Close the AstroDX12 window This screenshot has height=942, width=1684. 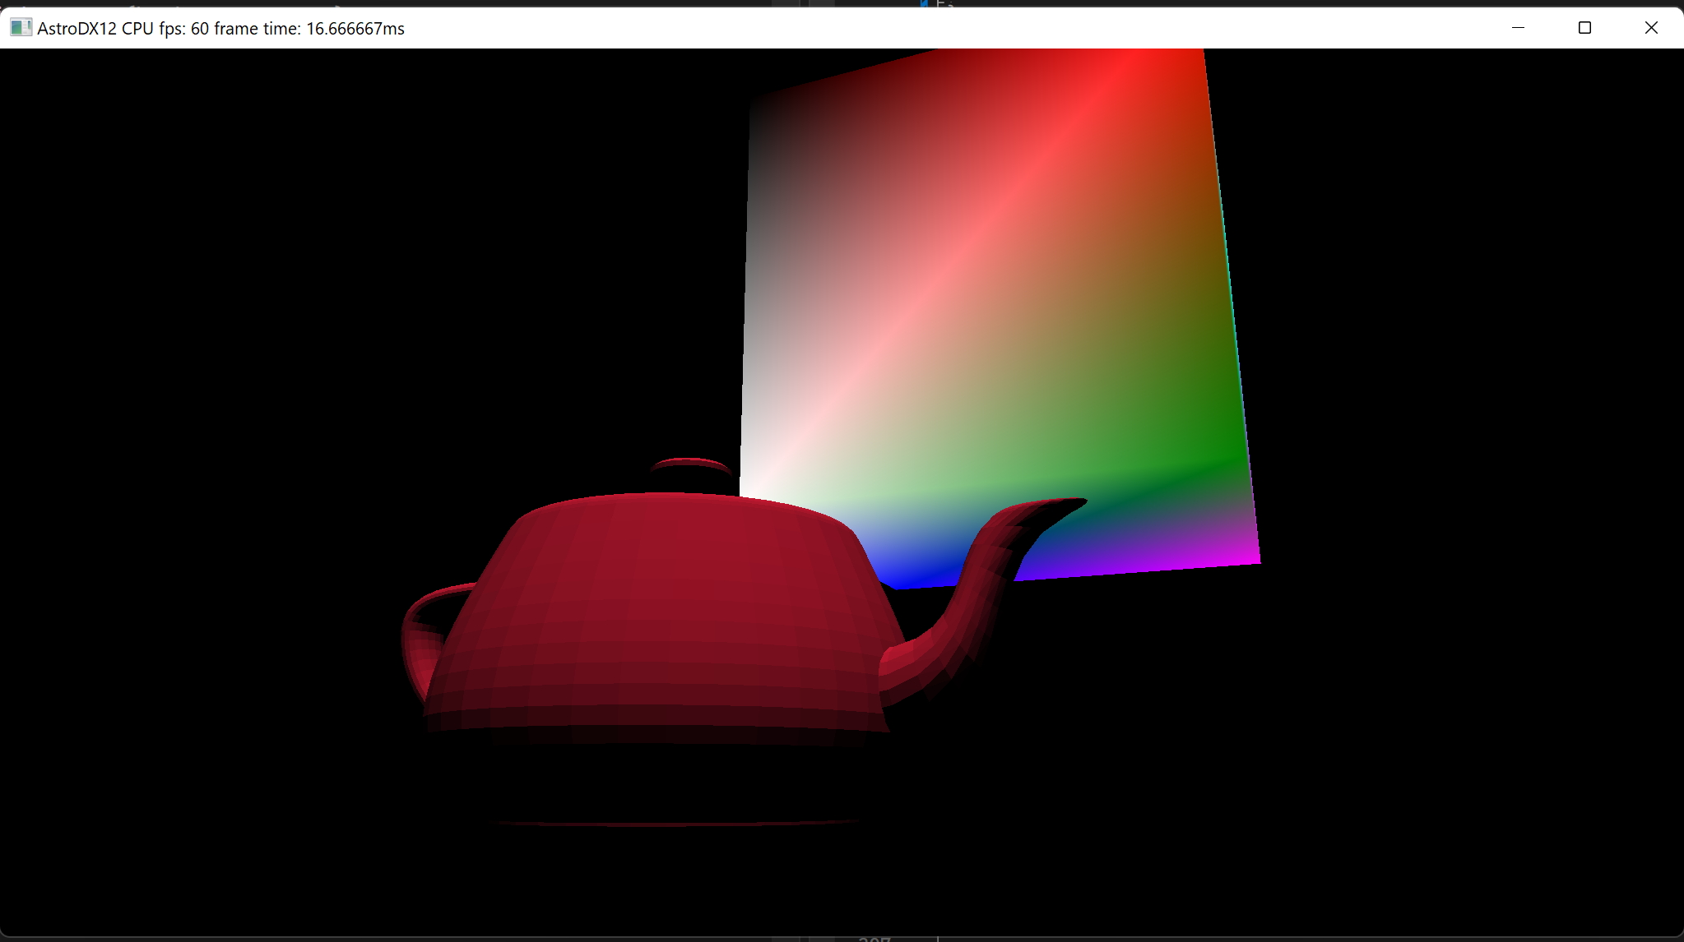pos(1650,28)
